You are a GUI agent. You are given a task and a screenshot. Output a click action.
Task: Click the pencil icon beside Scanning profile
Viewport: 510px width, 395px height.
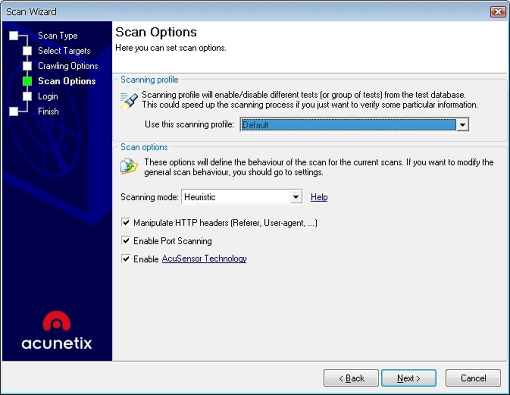tap(128, 99)
